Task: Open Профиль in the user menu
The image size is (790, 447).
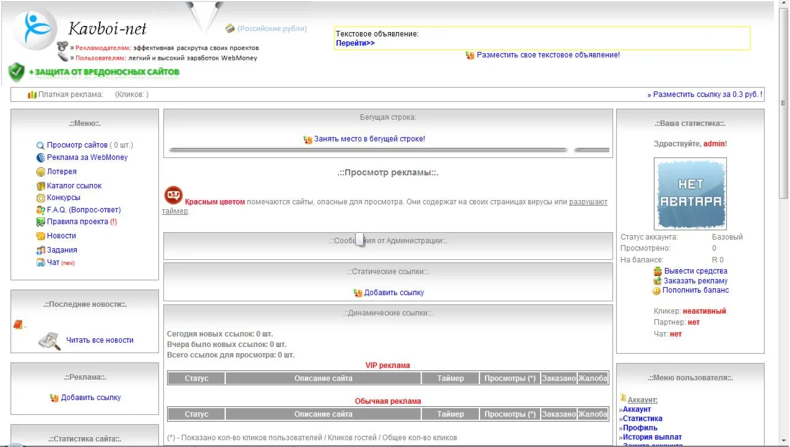Action: pyautogui.click(x=640, y=428)
